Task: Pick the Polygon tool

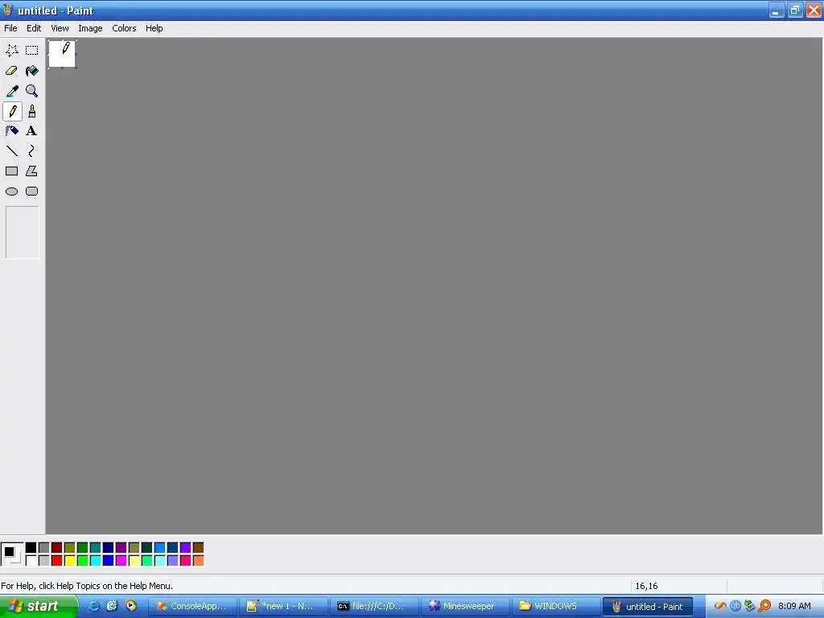Action: (32, 171)
